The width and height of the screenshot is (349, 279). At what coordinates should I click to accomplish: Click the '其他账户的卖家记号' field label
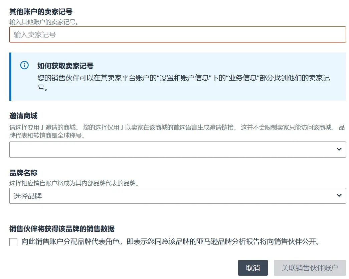click(x=41, y=12)
